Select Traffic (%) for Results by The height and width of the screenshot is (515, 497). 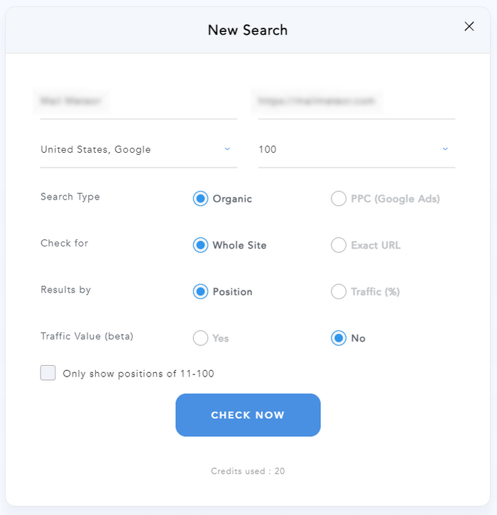[x=339, y=292]
